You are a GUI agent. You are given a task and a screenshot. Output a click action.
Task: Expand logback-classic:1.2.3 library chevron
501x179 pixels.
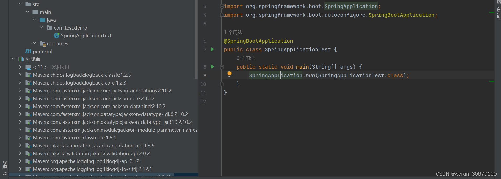click(20, 75)
